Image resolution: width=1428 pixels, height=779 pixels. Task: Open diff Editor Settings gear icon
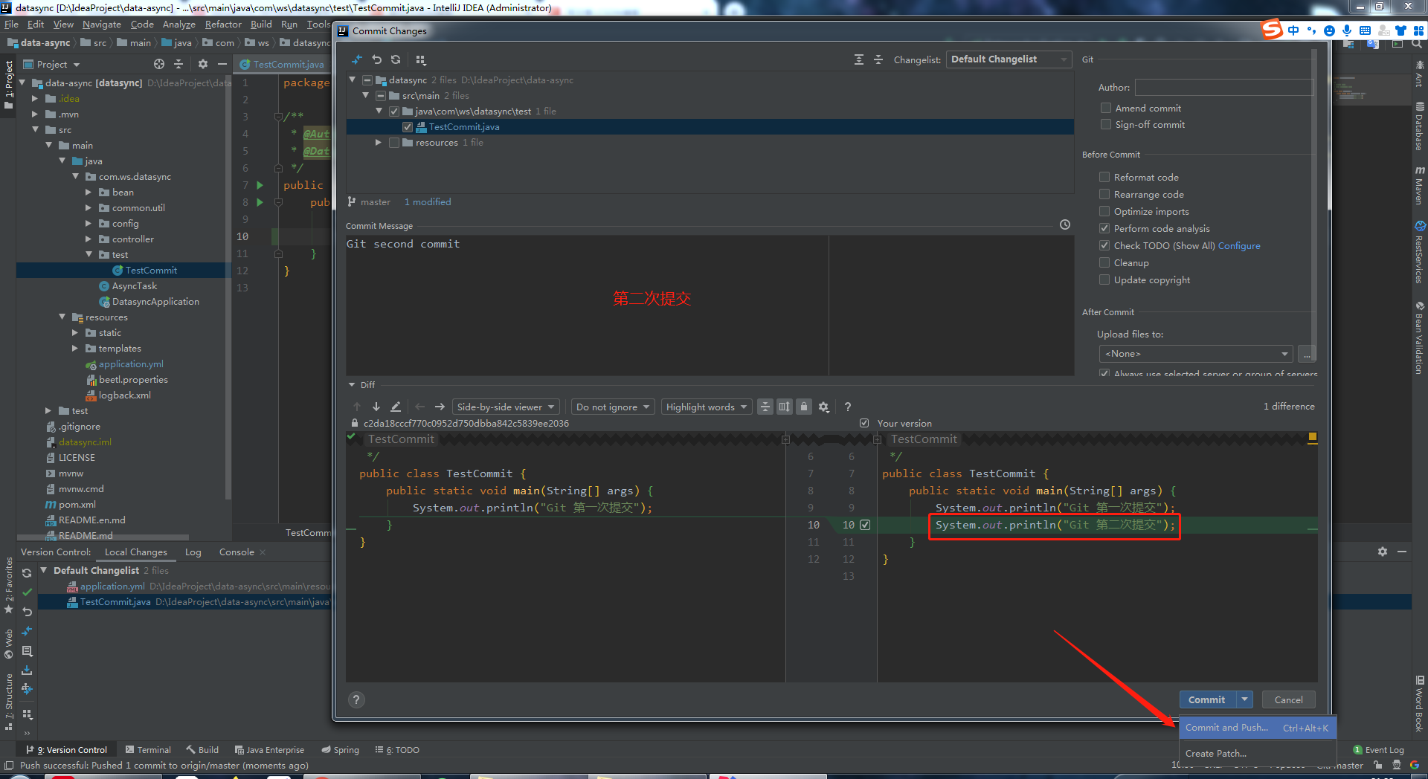823,407
